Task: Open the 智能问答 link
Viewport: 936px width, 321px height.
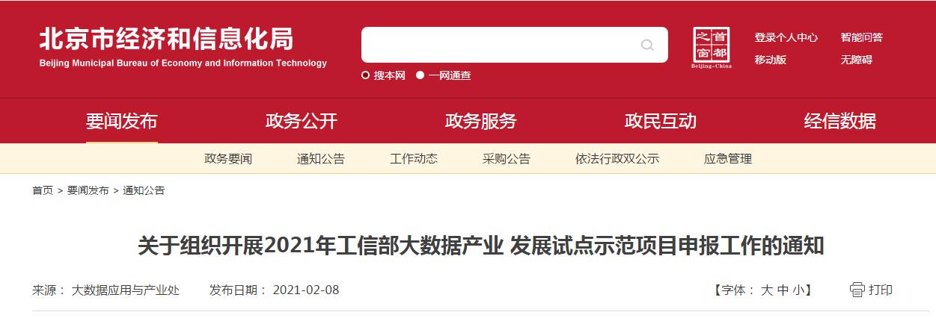Action: [861, 37]
